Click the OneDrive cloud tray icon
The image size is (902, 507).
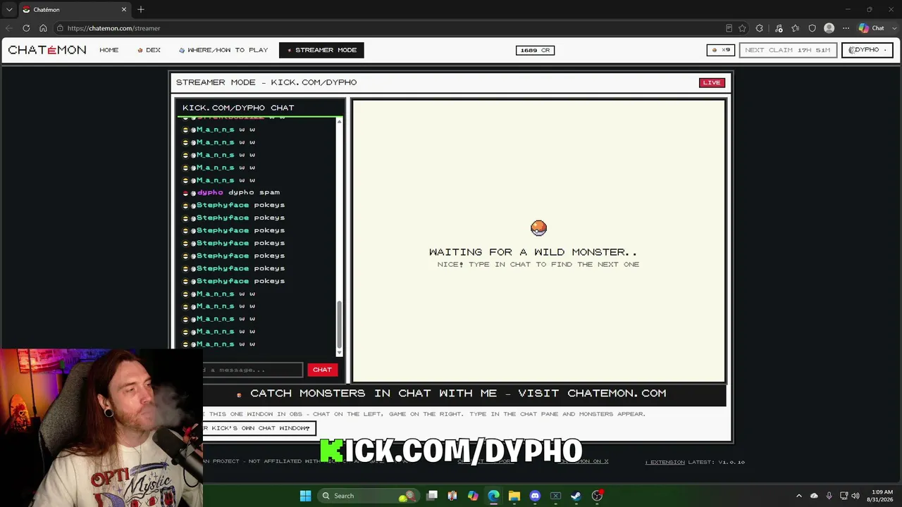[814, 496]
